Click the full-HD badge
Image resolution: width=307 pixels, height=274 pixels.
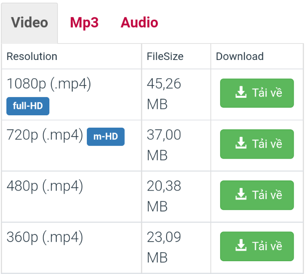coord(28,106)
